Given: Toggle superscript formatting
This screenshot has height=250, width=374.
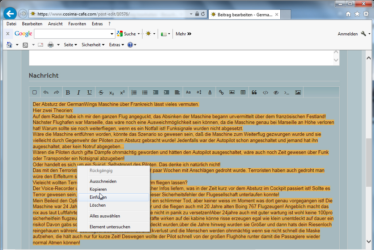Looking at the screenshot, I should click(122, 92).
